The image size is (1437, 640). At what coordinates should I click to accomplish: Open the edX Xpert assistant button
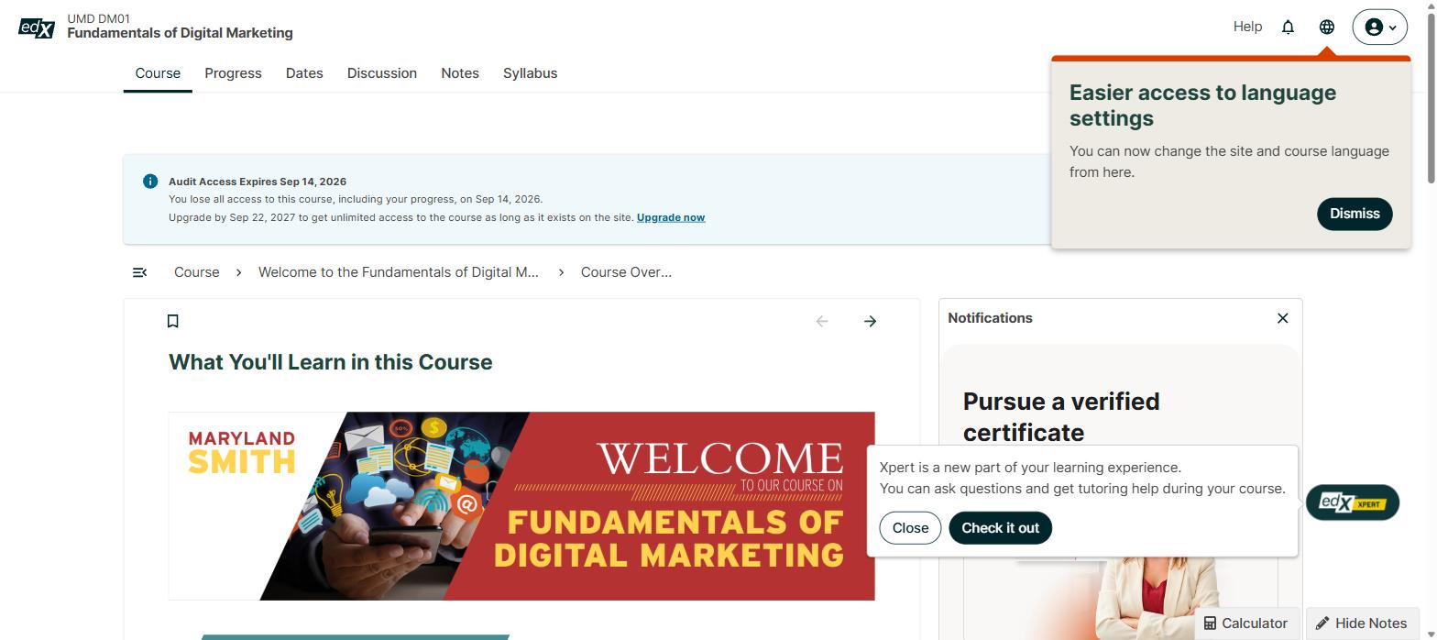tap(1352, 502)
